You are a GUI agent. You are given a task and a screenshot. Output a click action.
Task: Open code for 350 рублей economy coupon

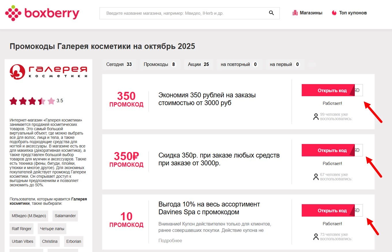point(328,90)
